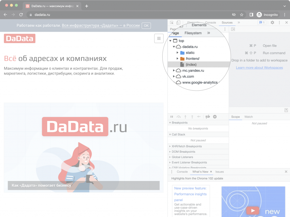
Task: Toggle the device toolbar in DevTools
Action: [x=178, y=23]
